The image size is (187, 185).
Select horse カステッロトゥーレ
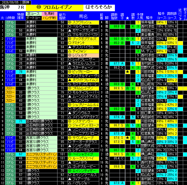click(x=83, y=84)
